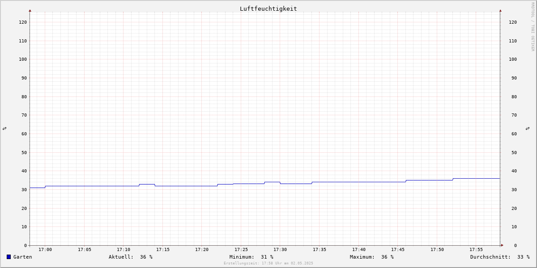Click the 50 label on left axis
The width and height of the screenshot is (537, 268).
click(x=24, y=152)
